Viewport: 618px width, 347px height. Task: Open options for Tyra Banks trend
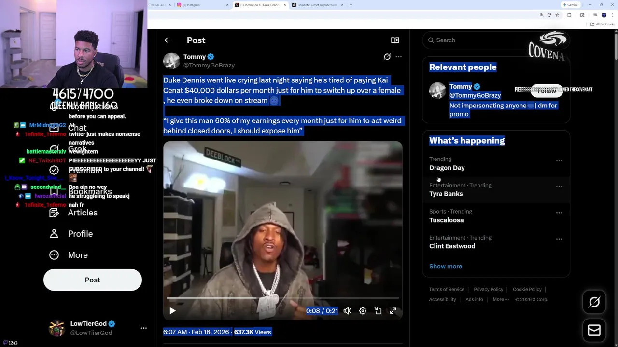click(559, 187)
